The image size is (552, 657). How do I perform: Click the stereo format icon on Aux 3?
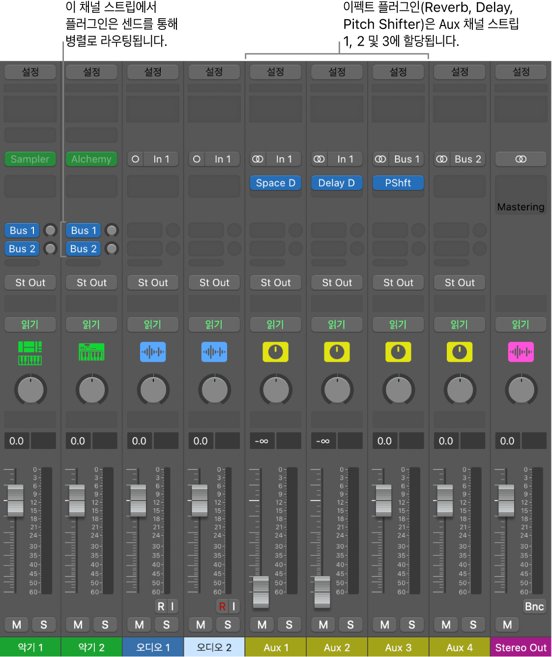pyautogui.click(x=380, y=159)
